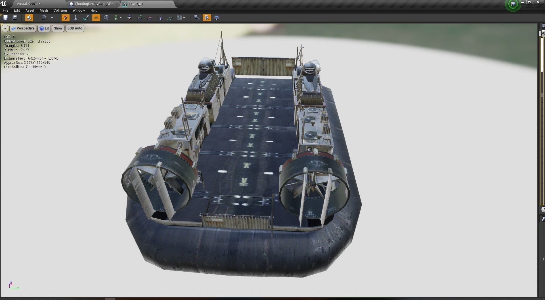Toggle UV overlay grid icon
Viewport: 545px width, 300px height.
tap(179, 18)
